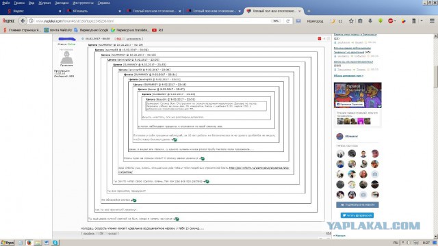Open the Файл menu

6,3
